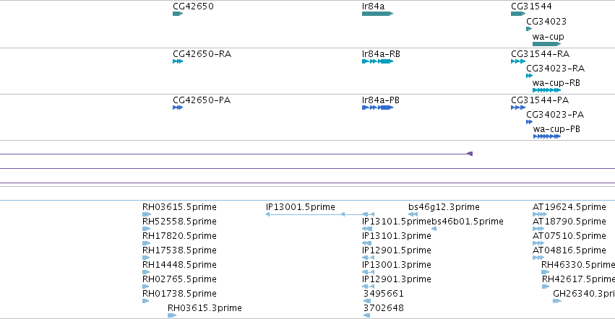
Task: Select the RH14448.5prime EST
Action: pyautogui.click(x=146, y=272)
